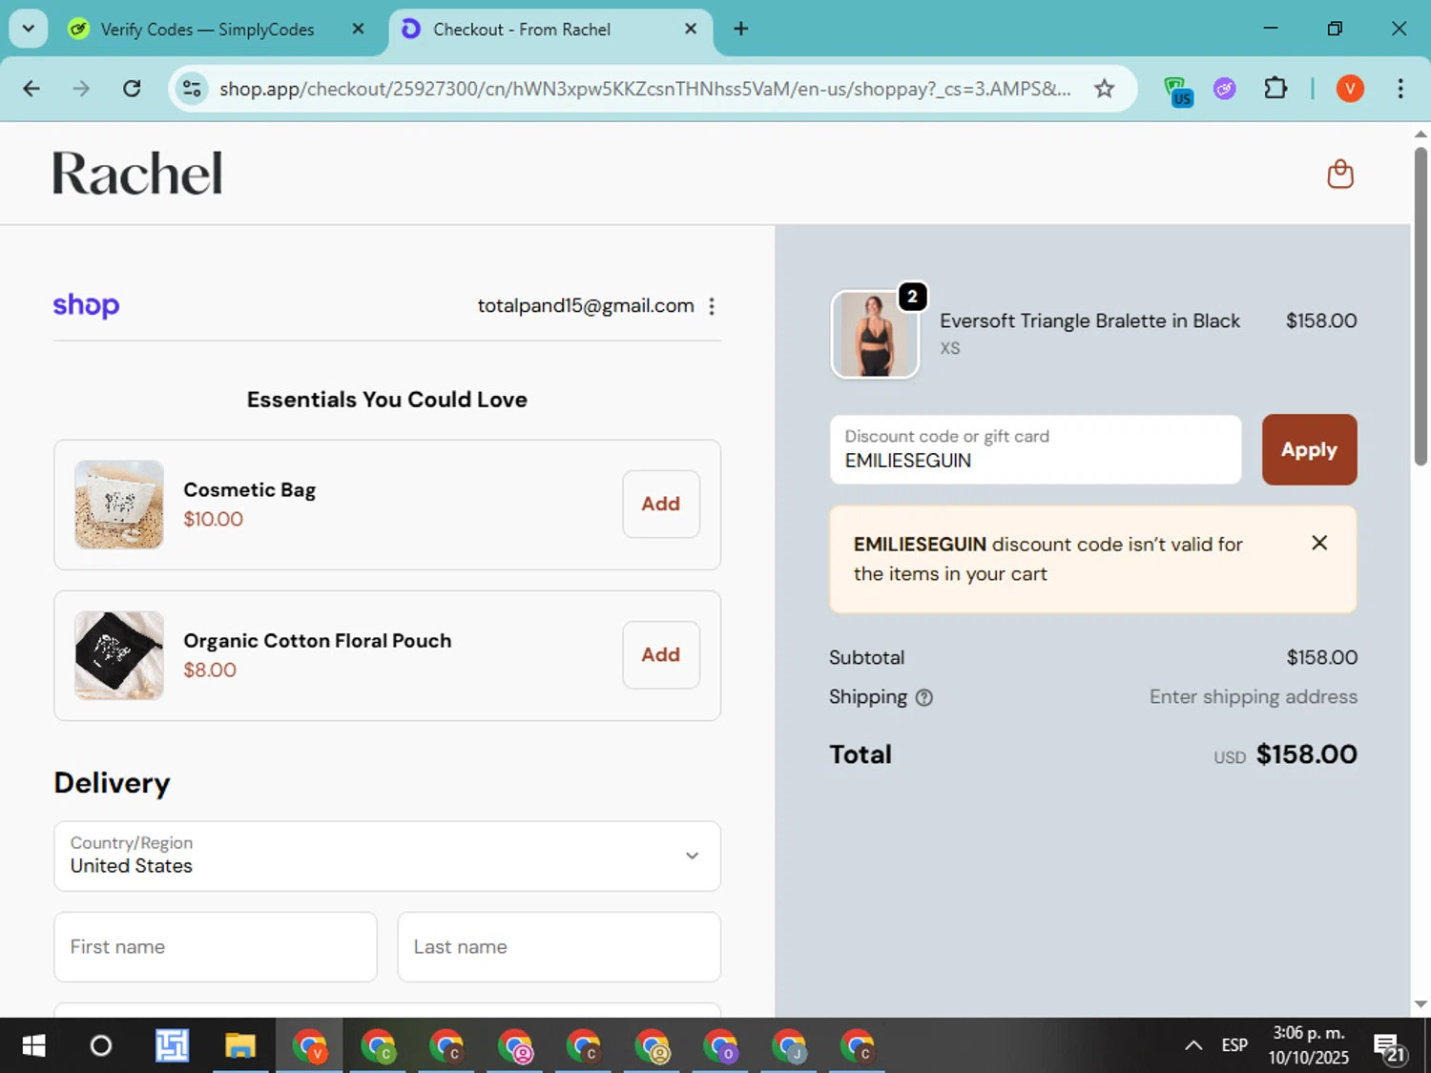Click the Subtotal $158.00 value
1431x1073 pixels.
click(1321, 657)
